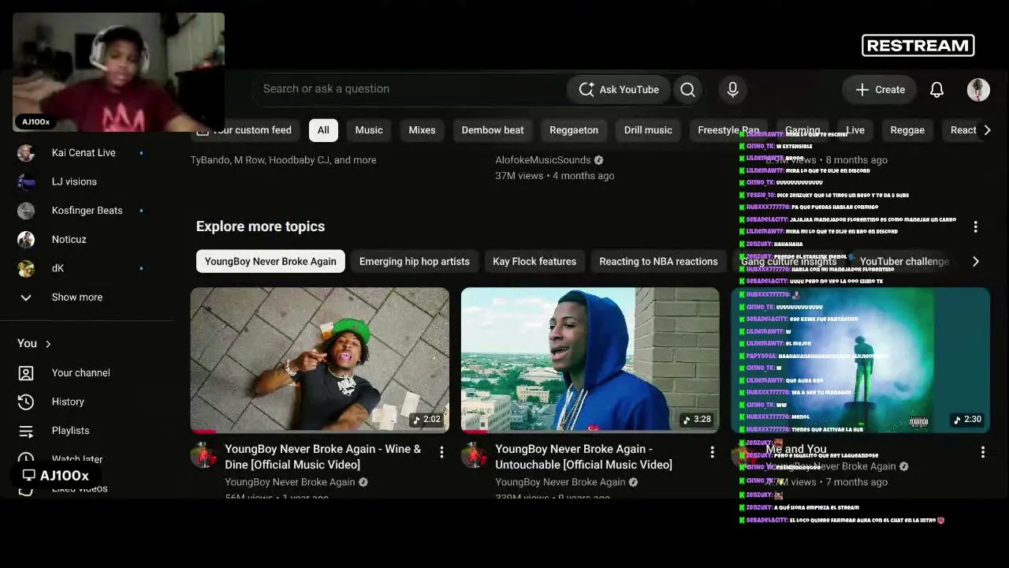Image resolution: width=1009 pixels, height=568 pixels.
Task: Select the Dembow beat filter chip
Action: [493, 130]
